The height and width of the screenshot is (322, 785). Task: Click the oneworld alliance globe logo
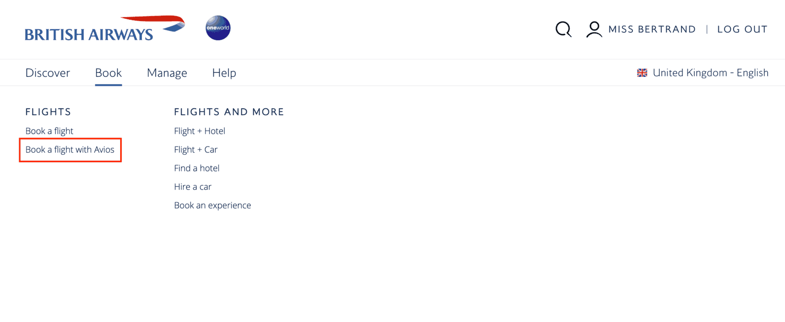coord(218,28)
